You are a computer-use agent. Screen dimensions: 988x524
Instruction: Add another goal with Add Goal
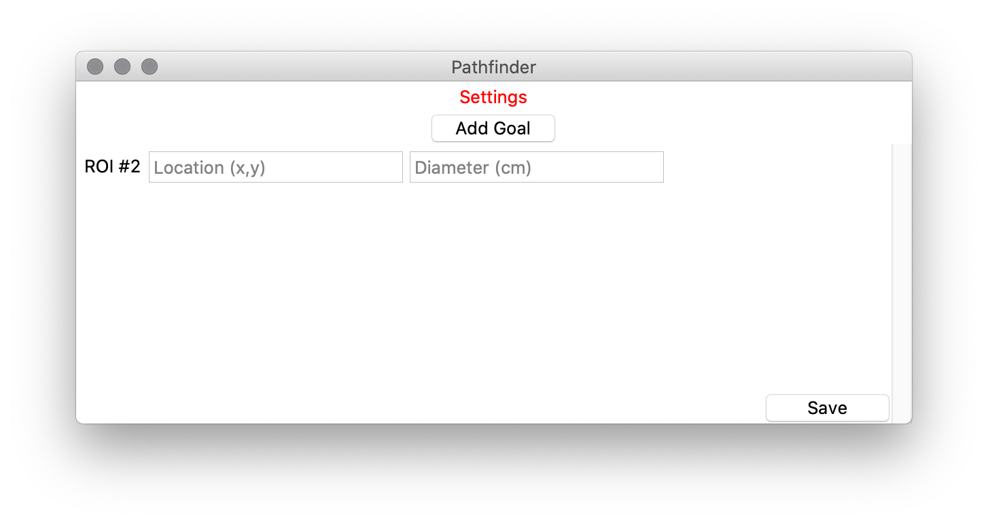[x=493, y=128]
